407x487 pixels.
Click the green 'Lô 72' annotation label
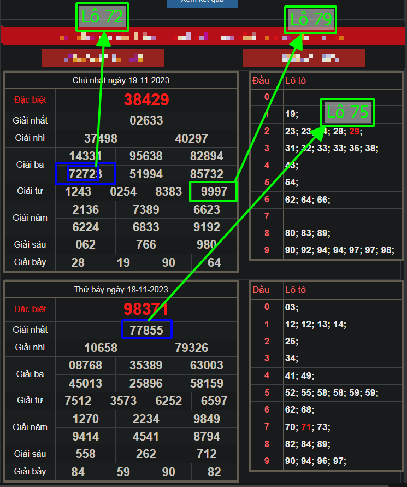(103, 17)
